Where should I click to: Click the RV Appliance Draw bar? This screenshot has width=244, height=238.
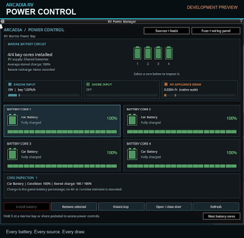200,95
